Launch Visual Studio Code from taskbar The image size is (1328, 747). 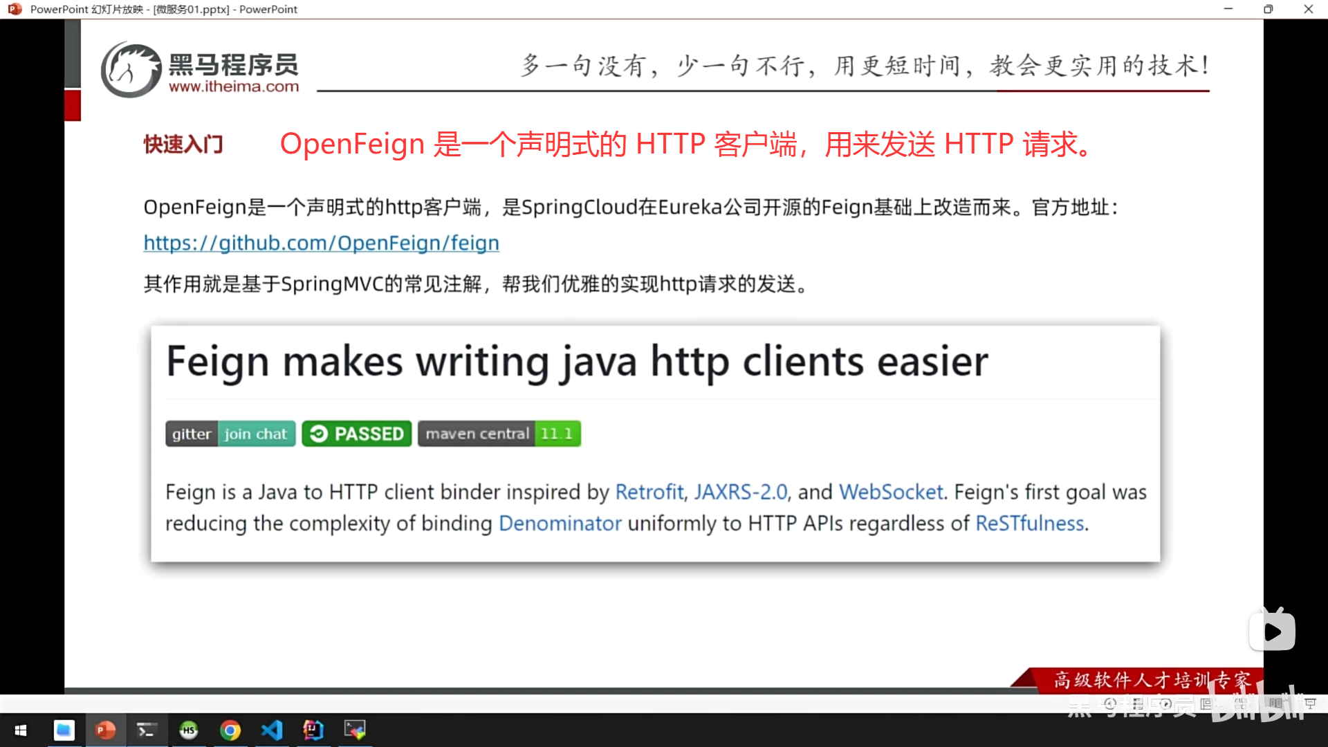pos(272,730)
